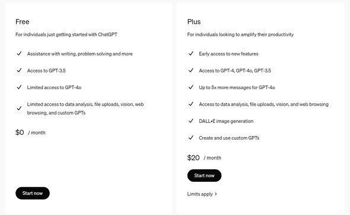Select the Free plan heading
350x215 pixels.
coord(23,22)
